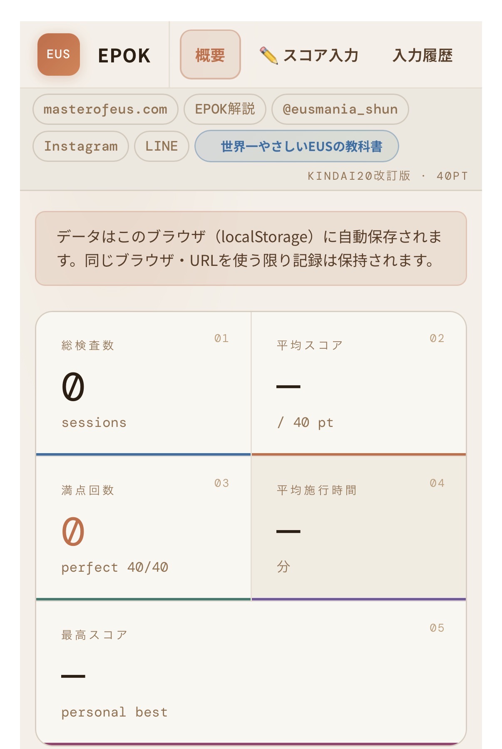
Task: Click the pencil icon beside スコア入力
Action: [268, 55]
